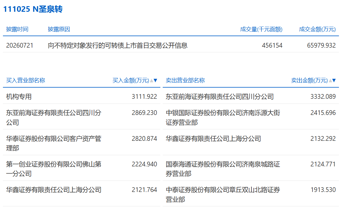
Task: Select the date 20260721 cell
Action: [20, 46]
